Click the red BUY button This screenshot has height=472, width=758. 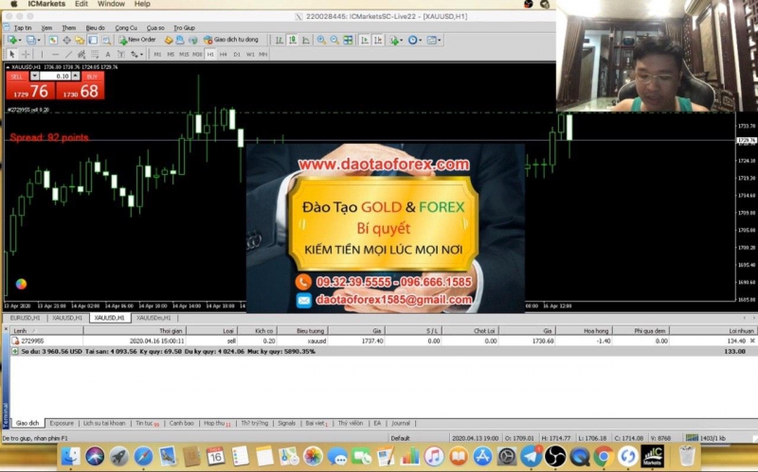[x=93, y=77]
